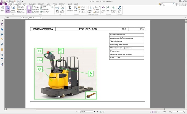Open the security lock panel icon

(2, 49)
